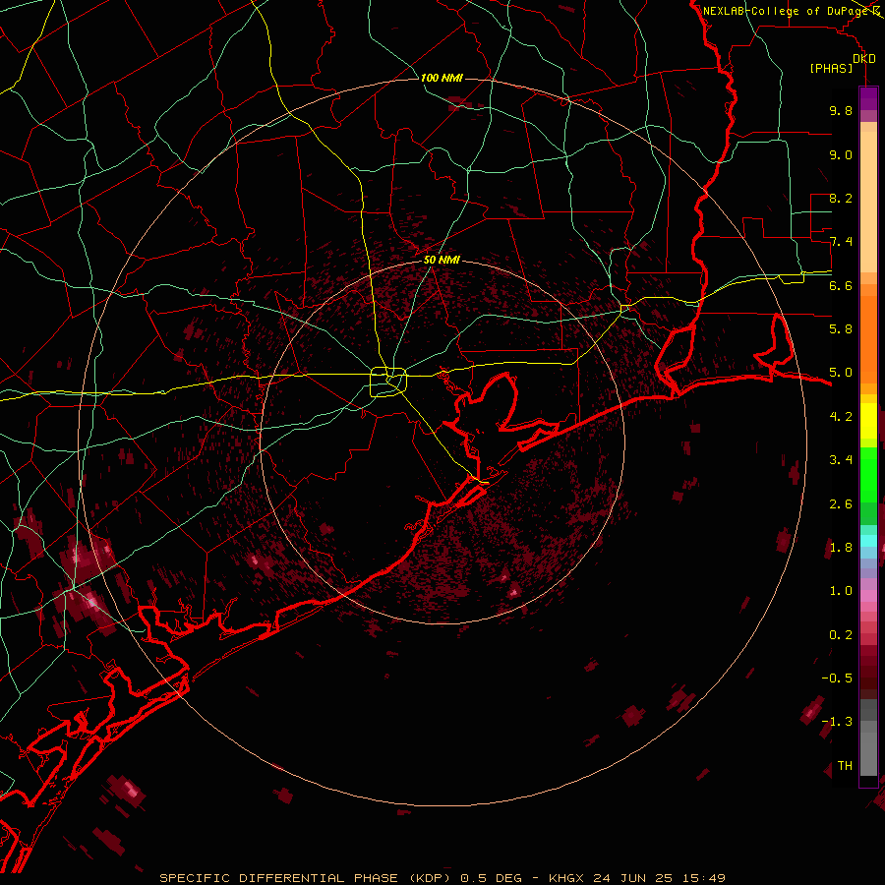Select the 9.8 value on the scale
The image size is (885, 885).
841,110
